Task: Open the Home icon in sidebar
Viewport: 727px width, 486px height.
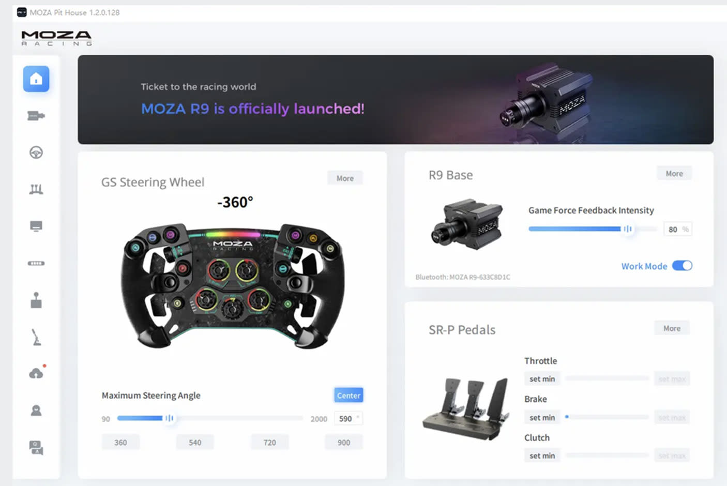Action: coord(36,79)
